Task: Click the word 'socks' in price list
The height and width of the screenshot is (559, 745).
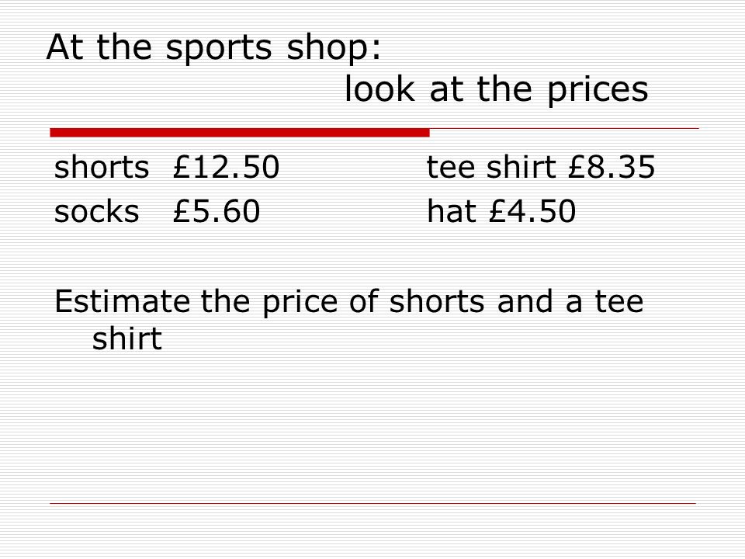Action: tap(96, 211)
